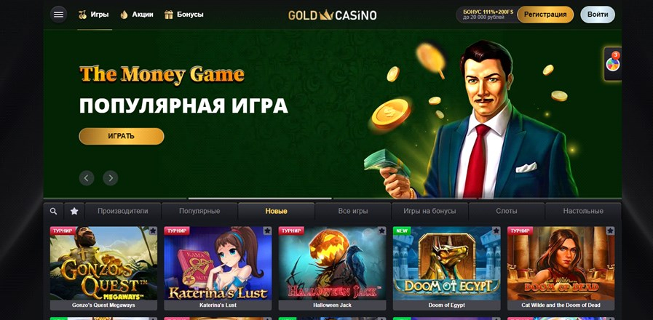Open the Бонусы menu item
Image resolution: width=653 pixels, height=320 pixels.
click(183, 15)
